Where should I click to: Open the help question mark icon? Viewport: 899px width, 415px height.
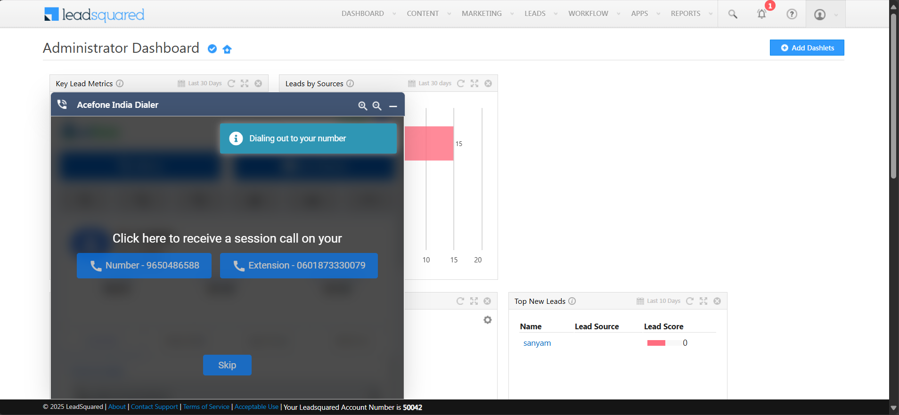click(792, 14)
